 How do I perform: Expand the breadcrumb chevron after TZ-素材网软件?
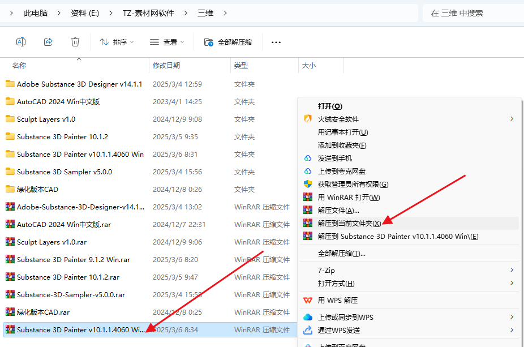click(x=186, y=13)
